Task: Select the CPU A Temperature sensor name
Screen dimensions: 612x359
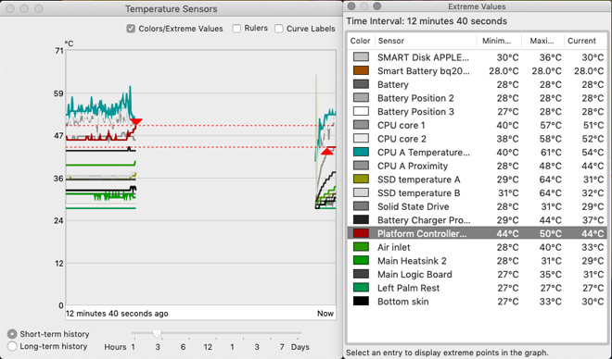Action: click(x=424, y=153)
